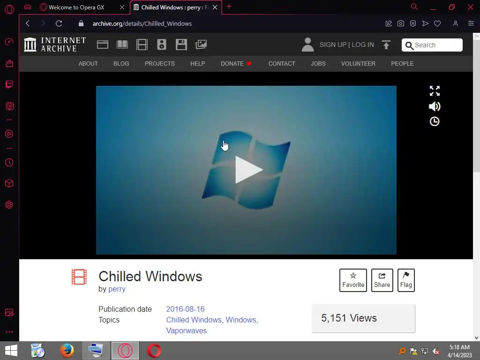This screenshot has height=360, width=480.
Task: Open the Audio speaker icon in Archive nav
Action: [162, 45]
